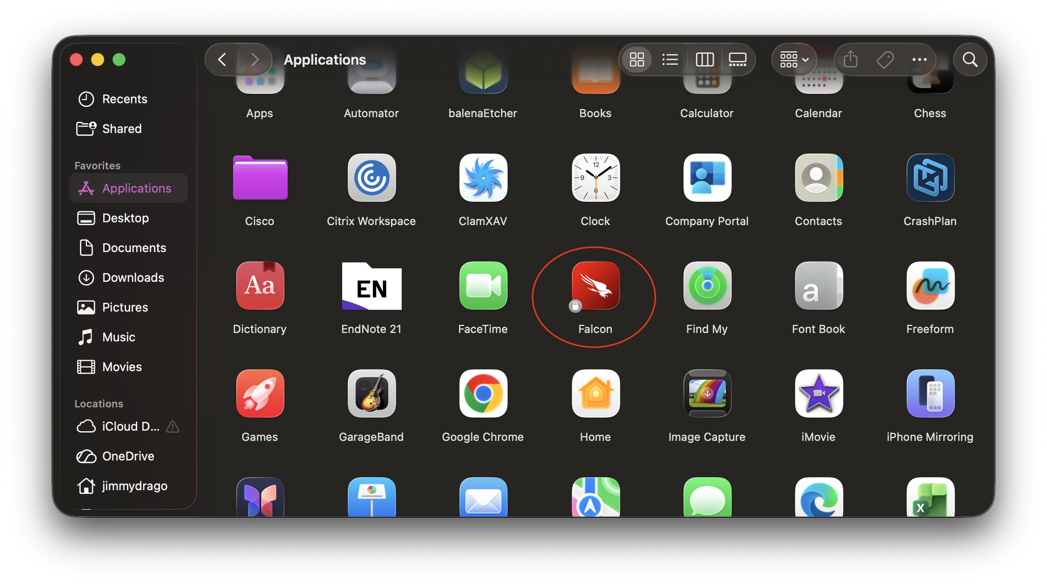Viewport: 1047px width, 586px height.
Task: Open the Freeform app
Action: (x=930, y=286)
